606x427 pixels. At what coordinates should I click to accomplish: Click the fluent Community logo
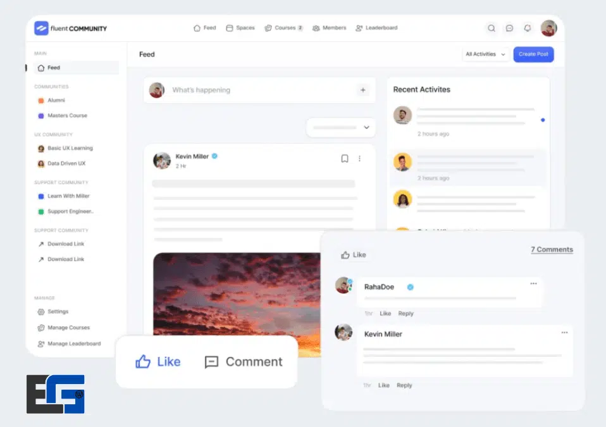71,28
